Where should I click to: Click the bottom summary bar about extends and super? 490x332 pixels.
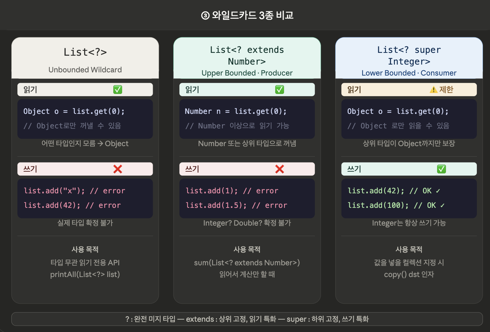[247, 319]
